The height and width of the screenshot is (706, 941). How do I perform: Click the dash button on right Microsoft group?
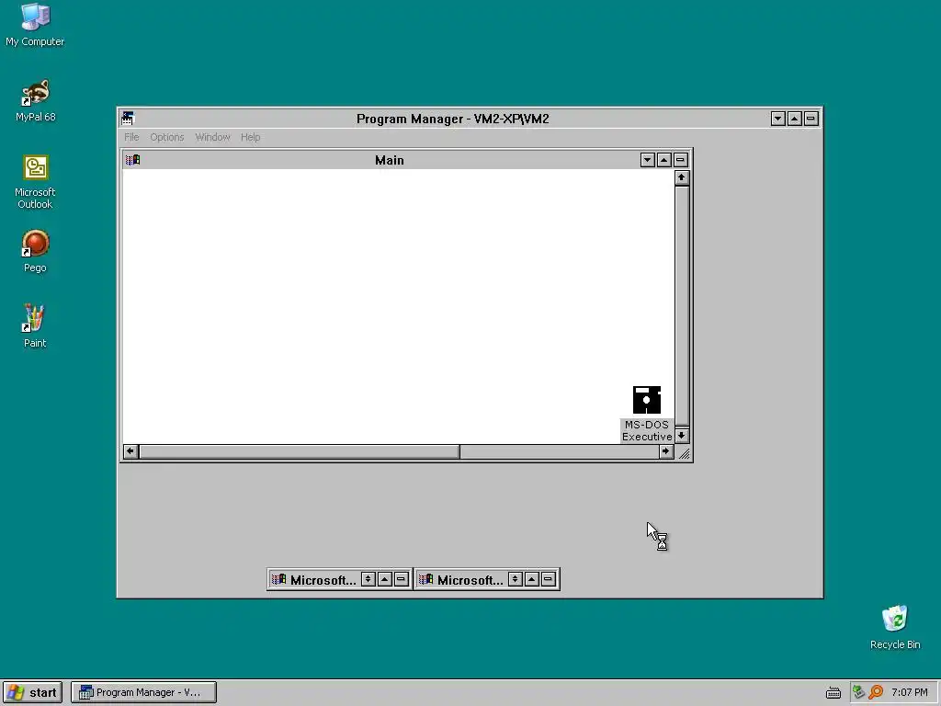(548, 579)
